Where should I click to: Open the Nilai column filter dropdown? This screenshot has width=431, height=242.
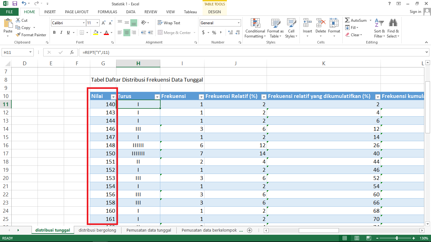click(113, 96)
